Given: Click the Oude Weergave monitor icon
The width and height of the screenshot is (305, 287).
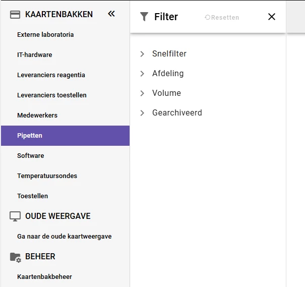Looking at the screenshot, I should pos(15,216).
